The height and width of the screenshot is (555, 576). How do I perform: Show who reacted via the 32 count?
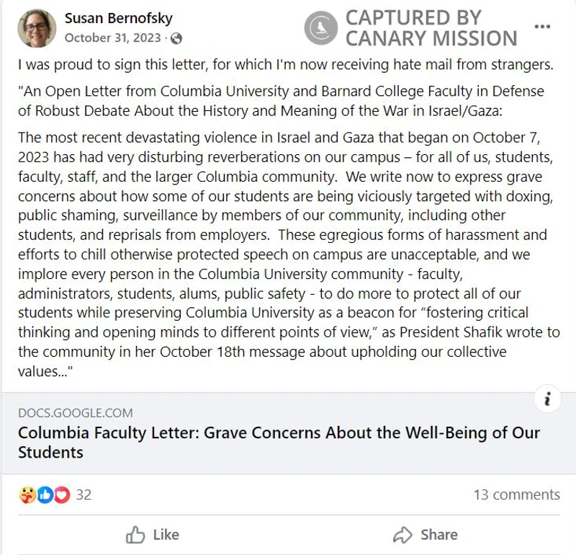(x=84, y=494)
